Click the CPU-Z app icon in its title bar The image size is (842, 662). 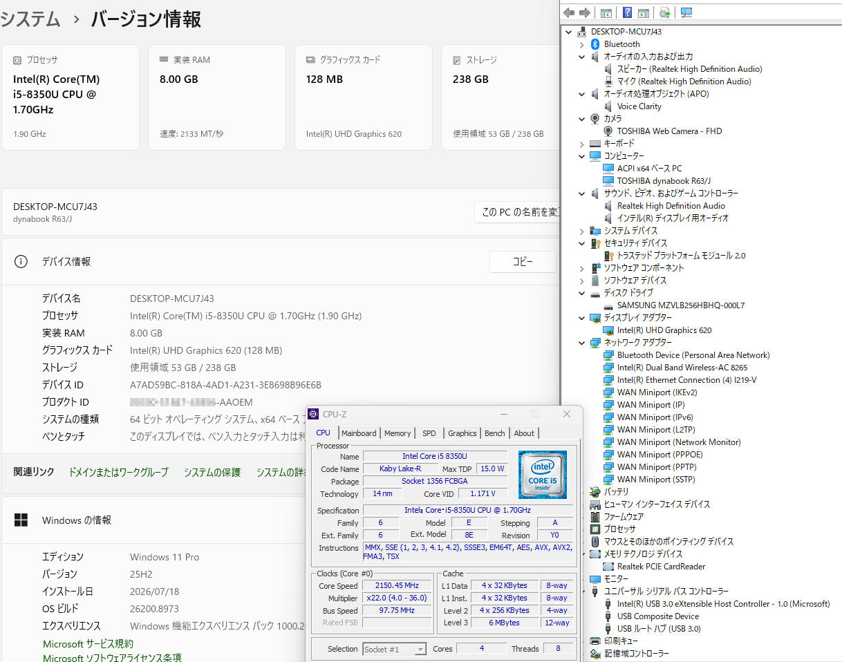[314, 415]
